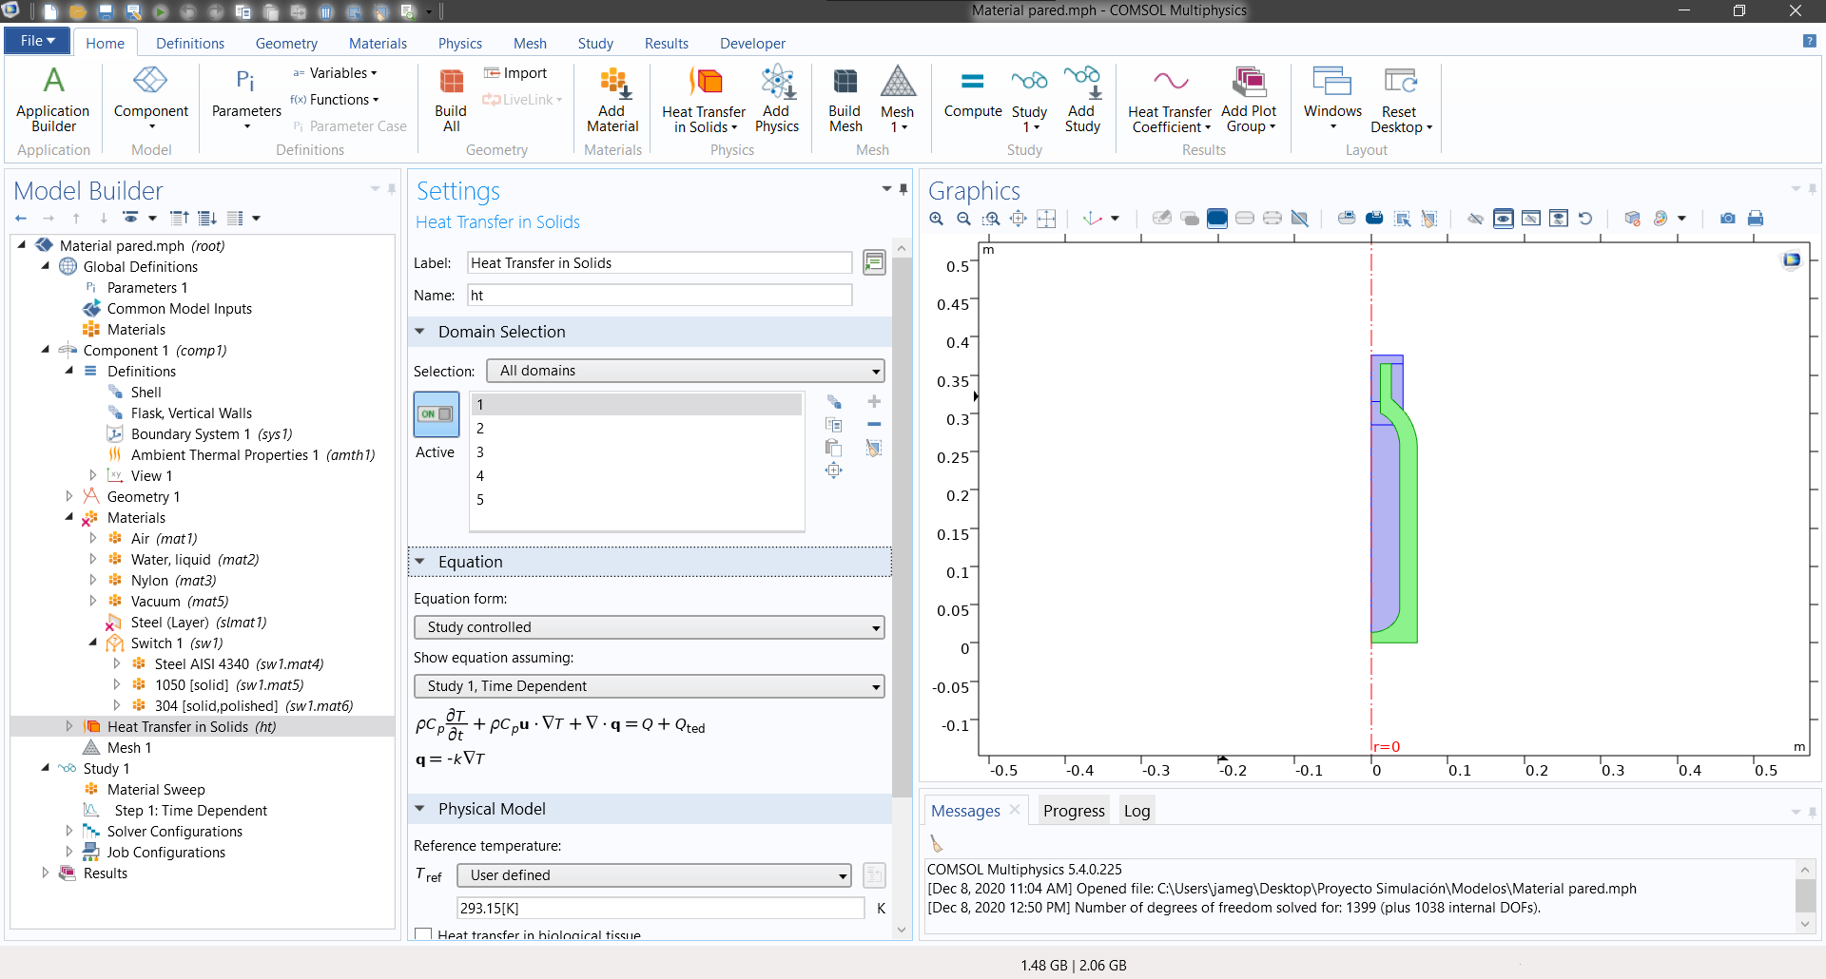Collapse the Domain Selection section
Screen dimensions: 1826x979
pos(419,332)
